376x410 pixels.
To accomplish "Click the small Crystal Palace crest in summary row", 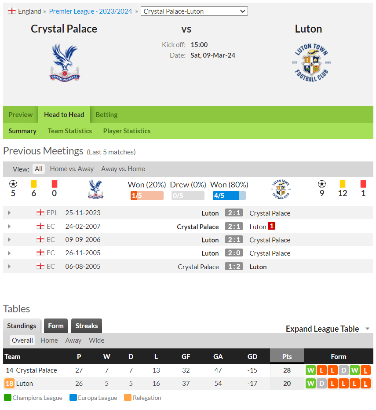I will 96,190.
